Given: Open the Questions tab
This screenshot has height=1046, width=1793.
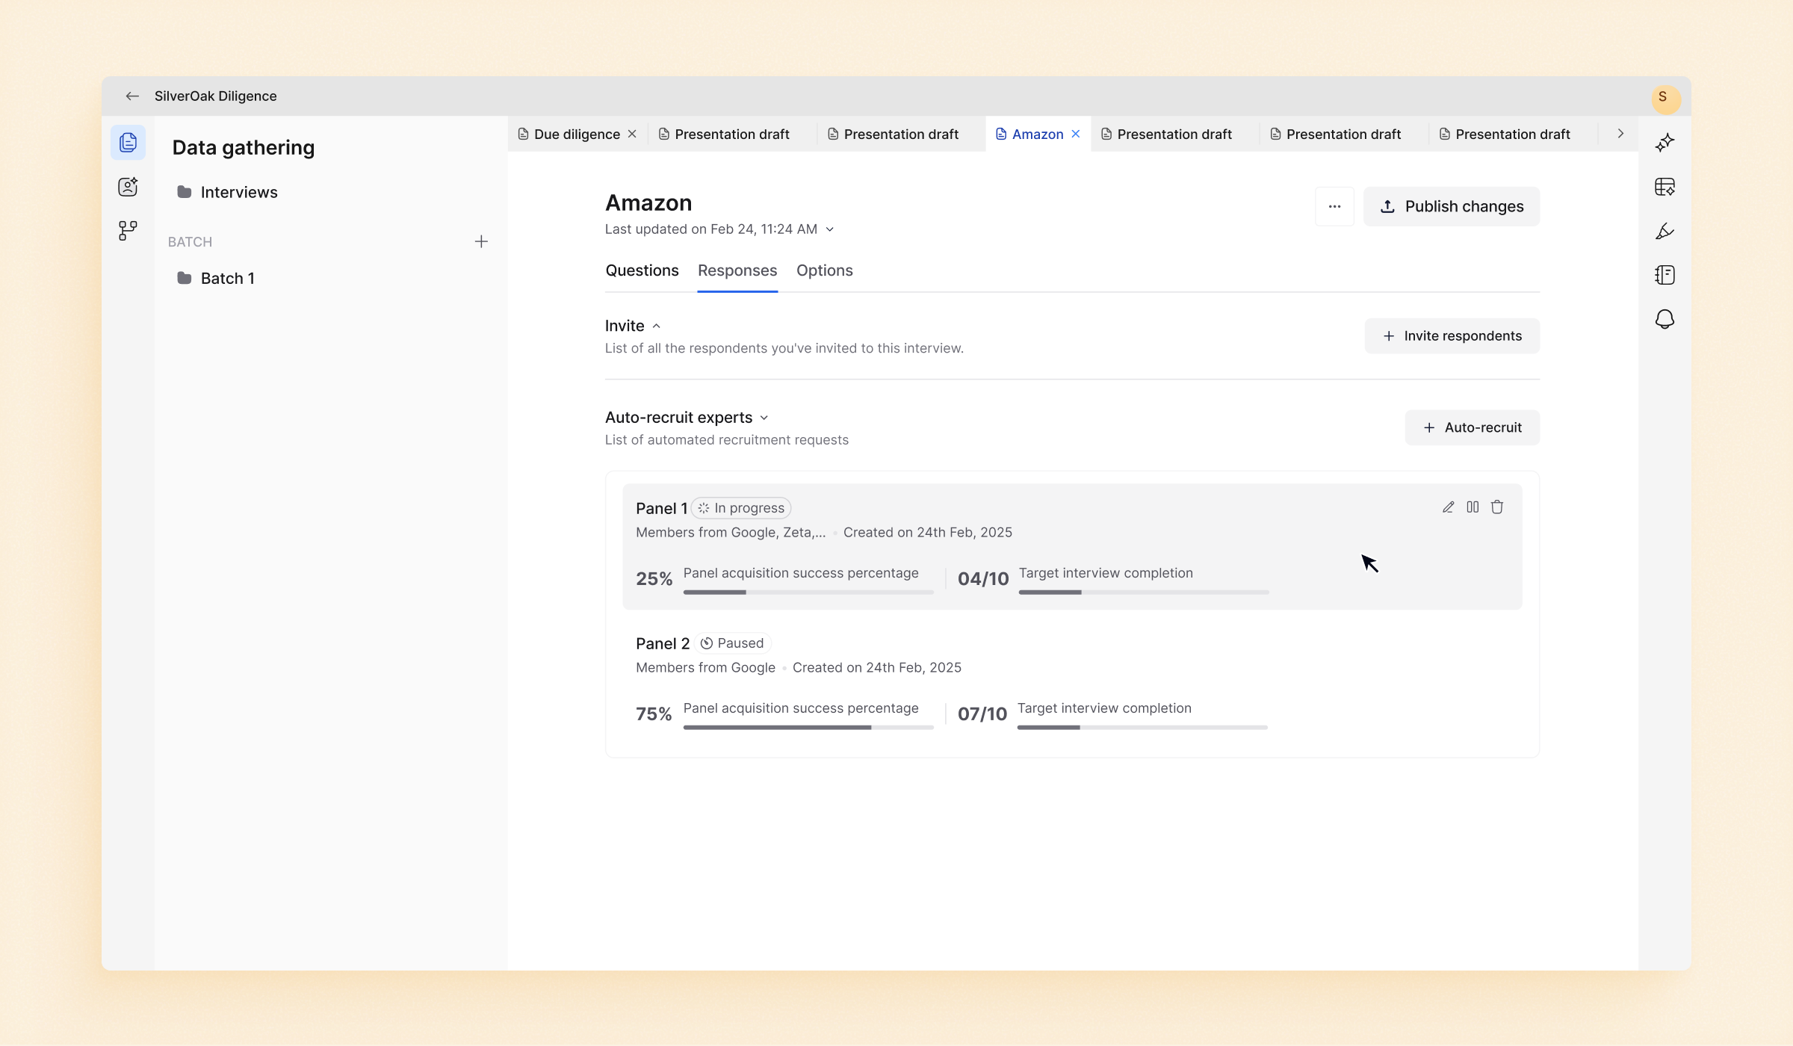Looking at the screenshot, I should coord(642,270).
